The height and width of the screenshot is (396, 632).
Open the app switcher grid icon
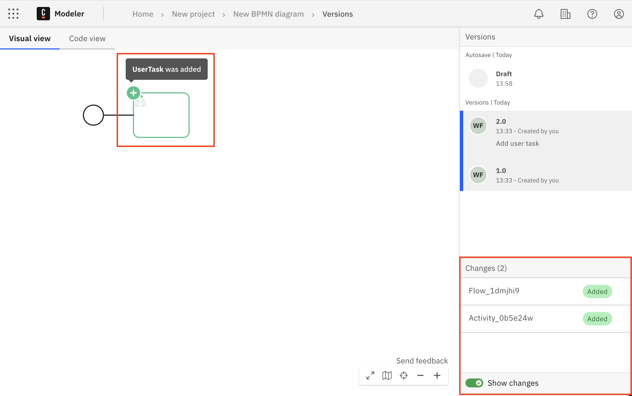click(13, 13)
